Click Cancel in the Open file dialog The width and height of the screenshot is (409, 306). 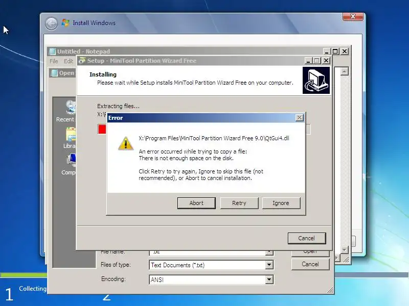point(310,264)
